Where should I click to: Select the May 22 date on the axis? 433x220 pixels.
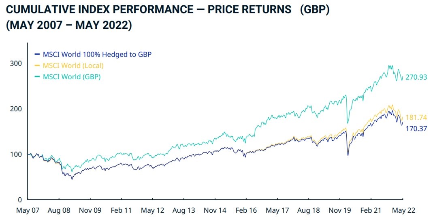coord(403,211)
